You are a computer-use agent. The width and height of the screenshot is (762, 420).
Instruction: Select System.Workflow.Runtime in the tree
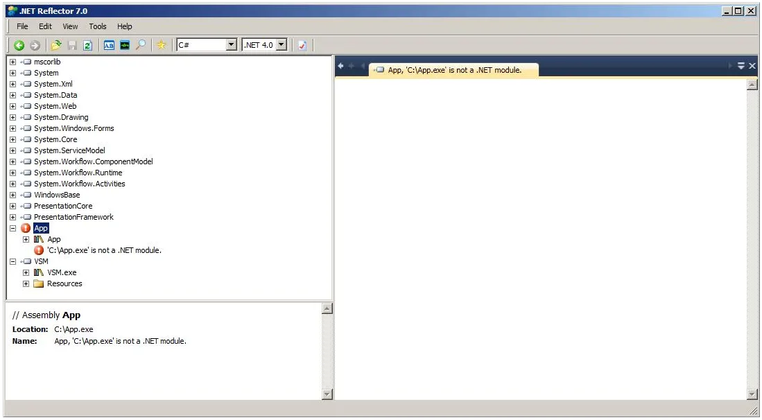coord(78,173)
